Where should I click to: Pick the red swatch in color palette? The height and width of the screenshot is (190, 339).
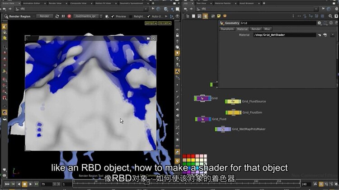(x=184, y=156)
